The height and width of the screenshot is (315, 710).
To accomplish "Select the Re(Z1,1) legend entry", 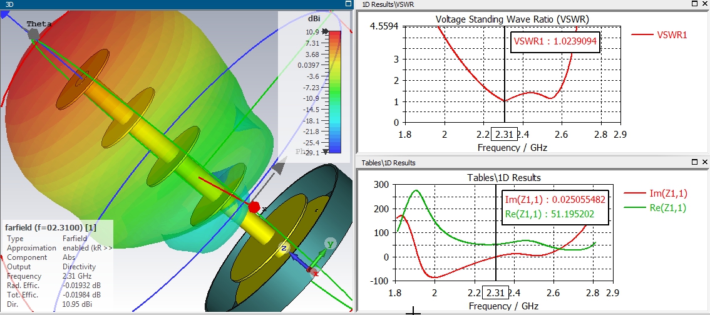I will [x=656, y=208].
